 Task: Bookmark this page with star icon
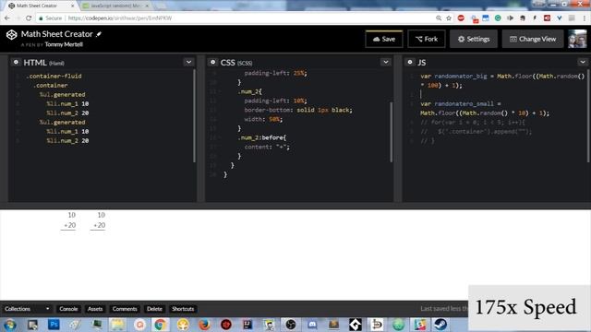449,18
